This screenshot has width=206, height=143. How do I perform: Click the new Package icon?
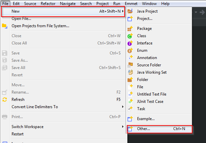(x=130, y=29)
